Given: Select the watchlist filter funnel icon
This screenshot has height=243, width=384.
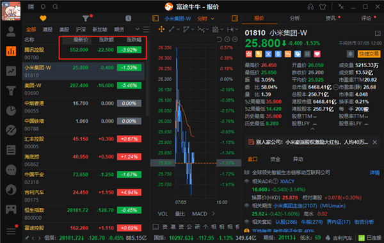Looking at the screenshot, I should point(86,19).
